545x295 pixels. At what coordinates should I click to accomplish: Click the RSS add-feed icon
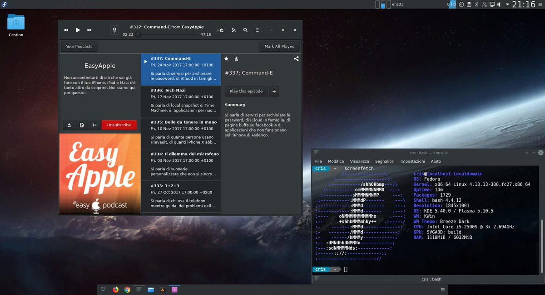click(233, 30)
